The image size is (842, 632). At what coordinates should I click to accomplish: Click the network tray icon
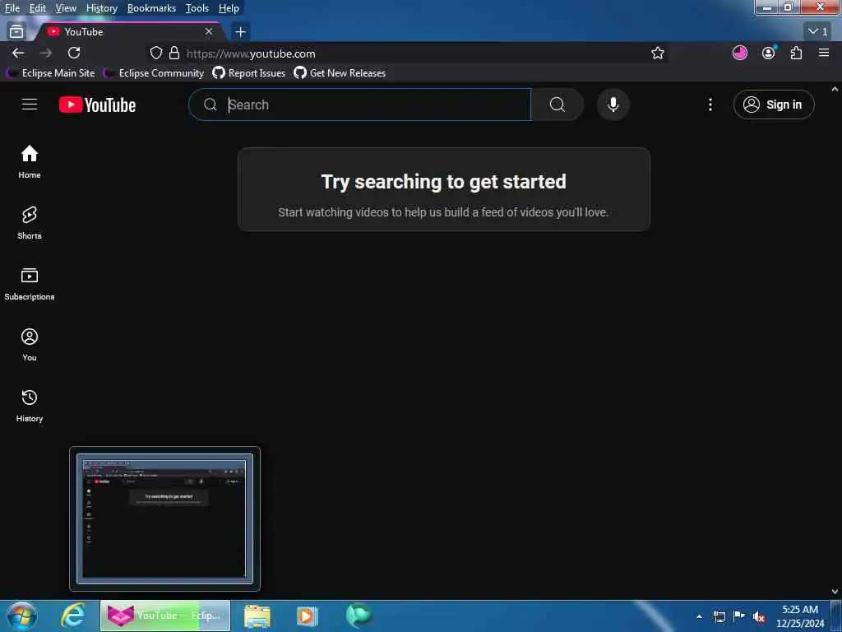719,616
